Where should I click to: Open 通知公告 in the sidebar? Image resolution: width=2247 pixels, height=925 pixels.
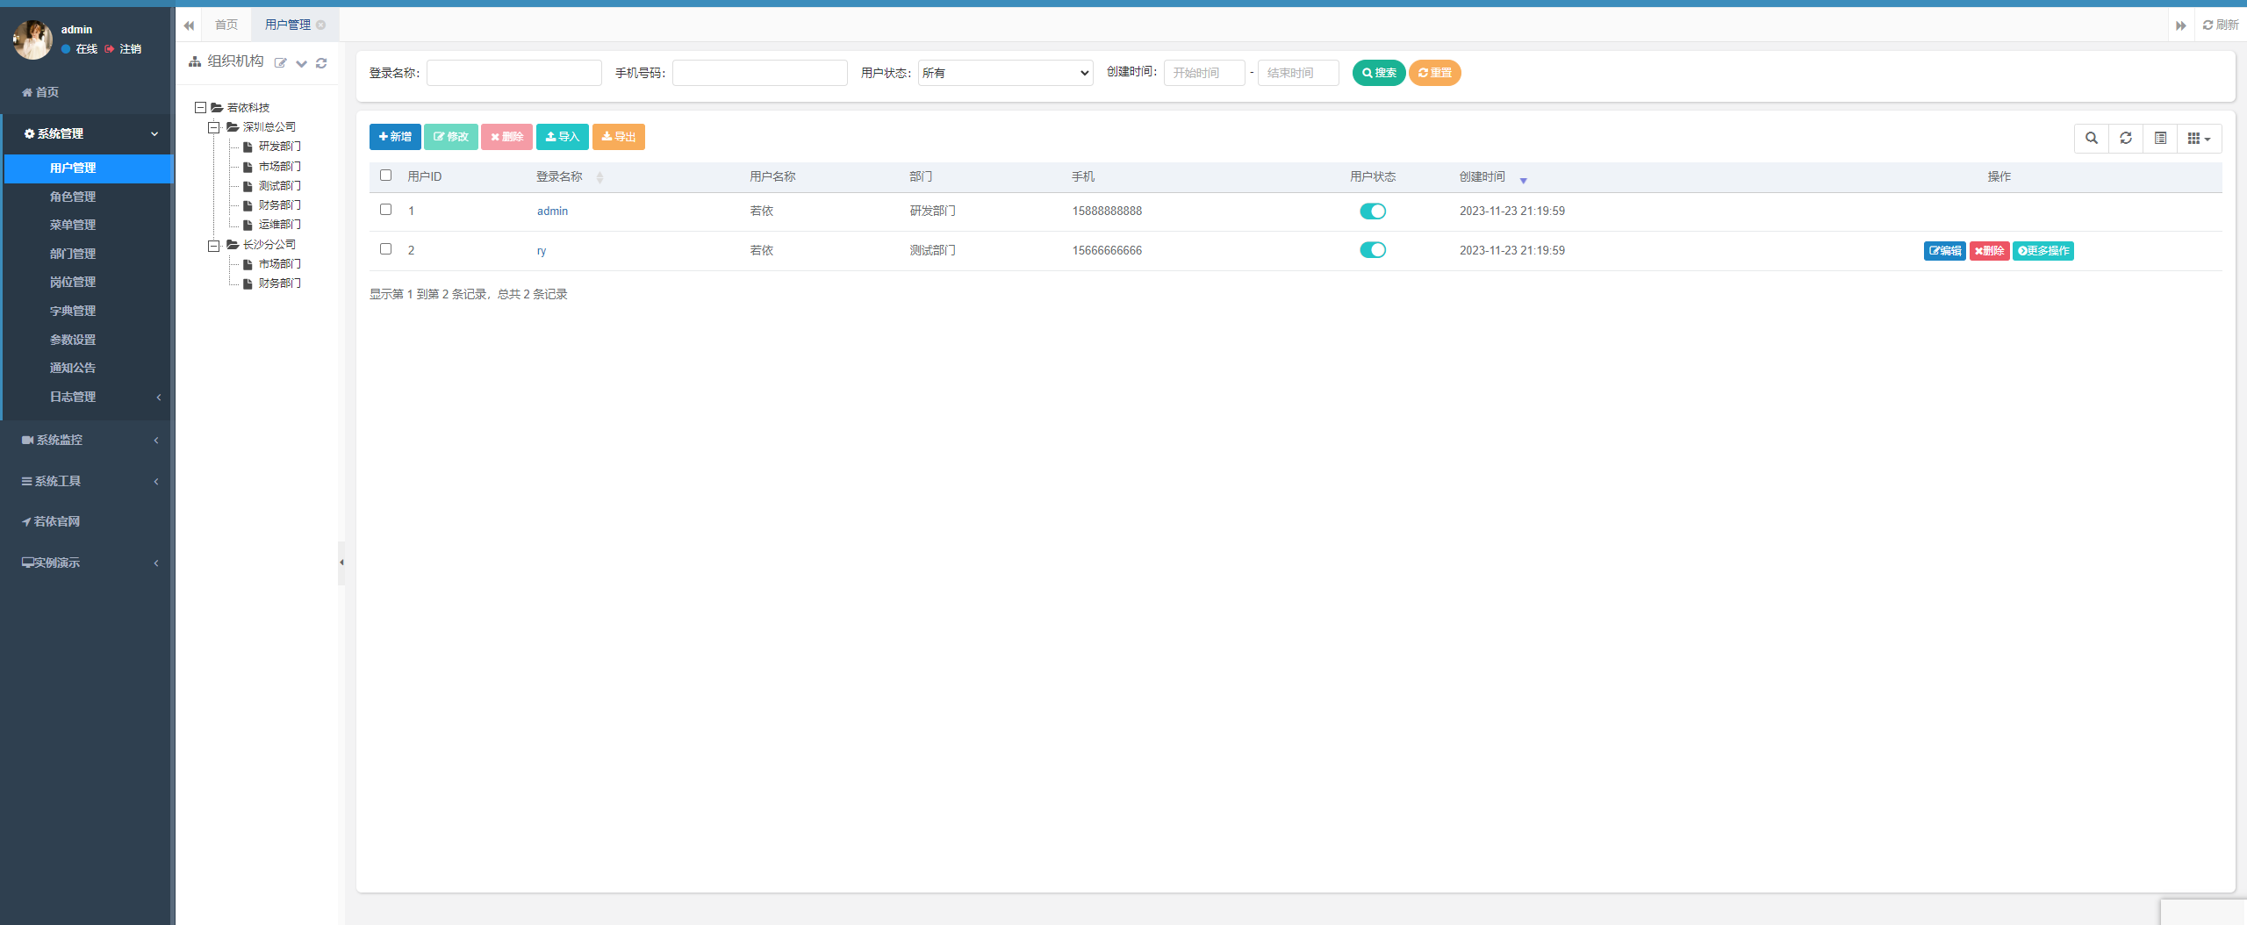[x=73, y=368]
